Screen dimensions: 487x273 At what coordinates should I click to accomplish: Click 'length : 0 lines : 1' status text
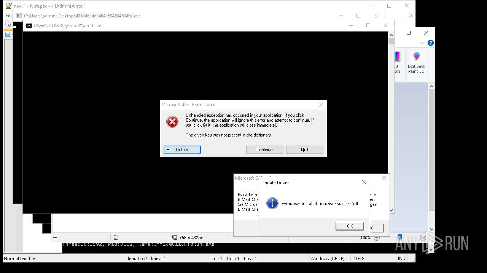coord(147,259)
